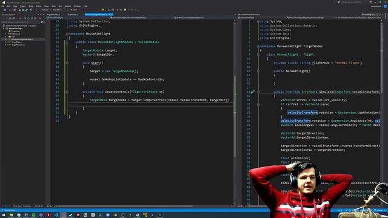
Task: Open File Explorer from the taskbar
Action: [x=11, y=215]
